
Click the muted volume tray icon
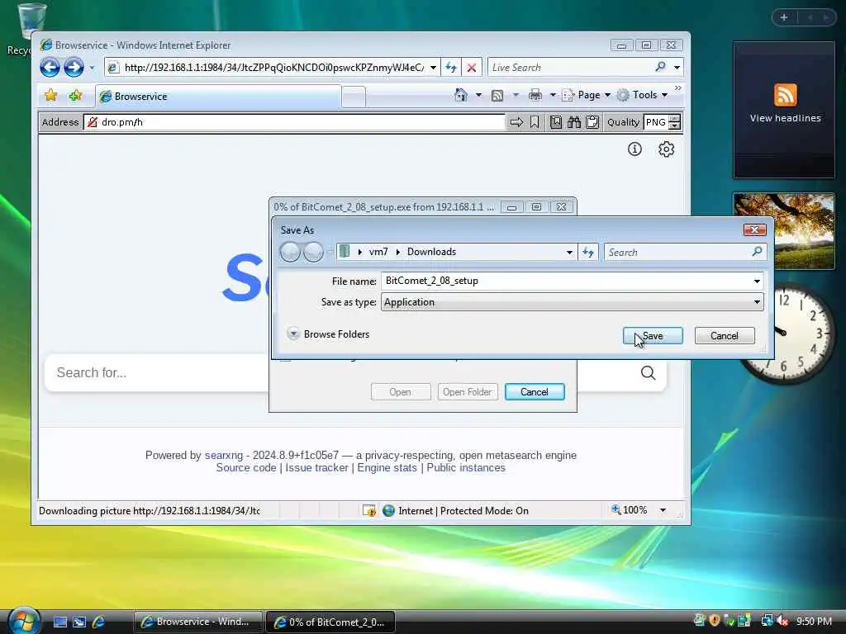pyautogui.click(x=782, y=621)
